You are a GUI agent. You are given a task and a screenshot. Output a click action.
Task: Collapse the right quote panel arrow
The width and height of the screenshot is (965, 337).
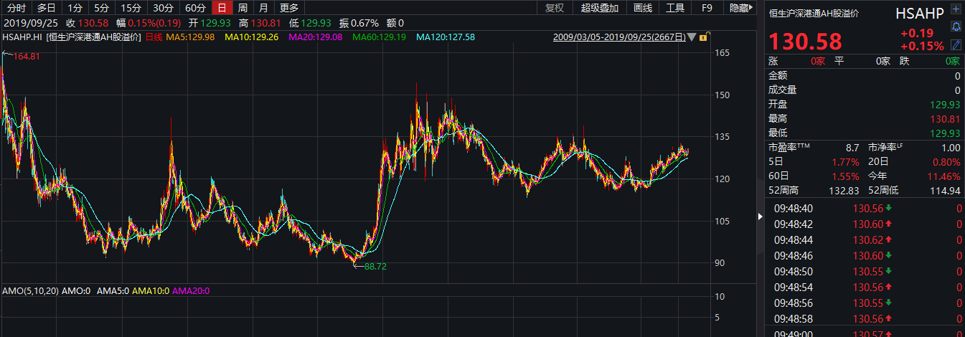tap(761, 216)
